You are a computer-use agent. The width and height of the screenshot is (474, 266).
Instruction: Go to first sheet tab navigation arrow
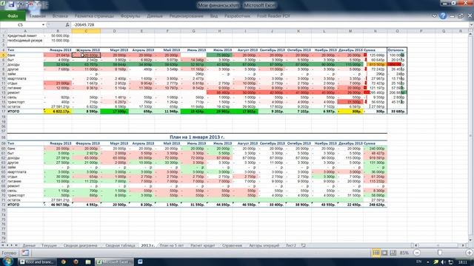coord(3,245)
